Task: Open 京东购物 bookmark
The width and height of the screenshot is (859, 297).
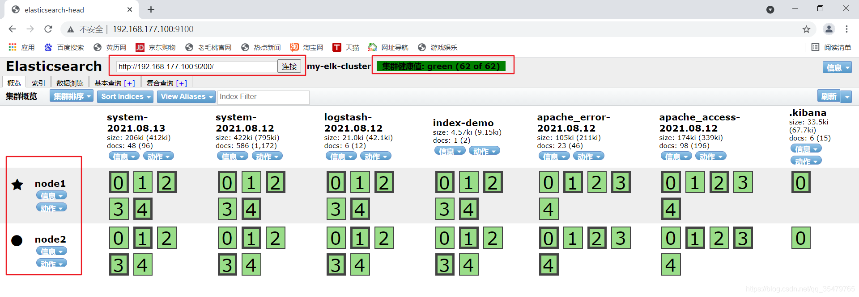Action: pos(156,47)
